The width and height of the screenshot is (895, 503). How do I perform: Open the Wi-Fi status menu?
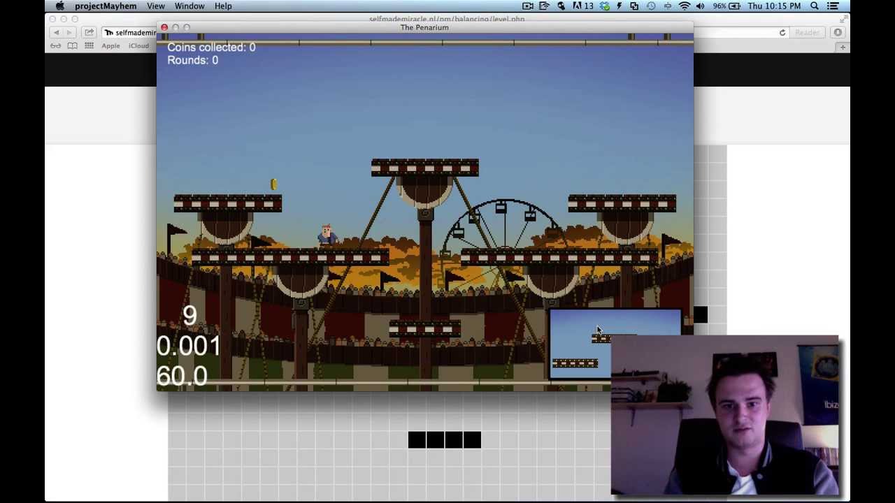pos(685,6)
